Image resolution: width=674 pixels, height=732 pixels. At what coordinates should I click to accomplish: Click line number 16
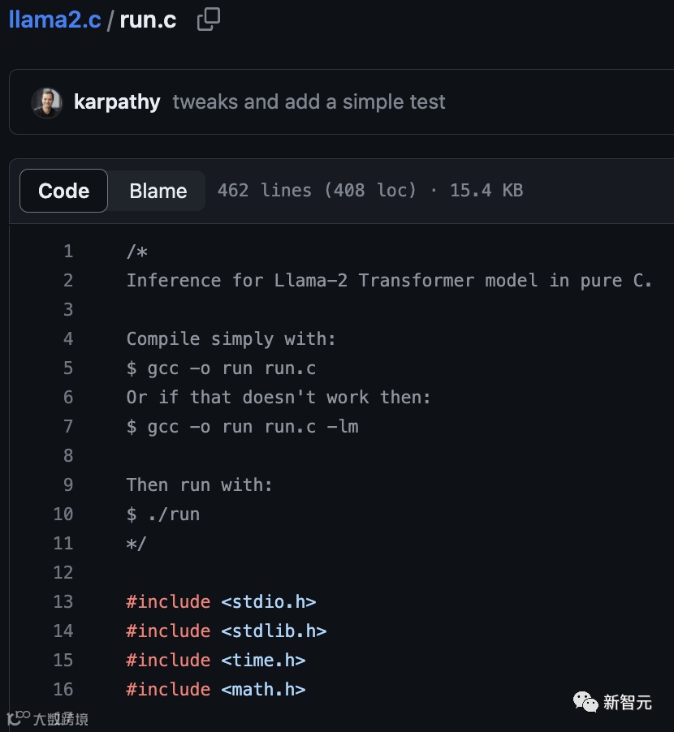(x=63, y=690)
